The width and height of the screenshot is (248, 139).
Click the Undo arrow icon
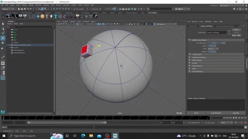tap(28, 9)
